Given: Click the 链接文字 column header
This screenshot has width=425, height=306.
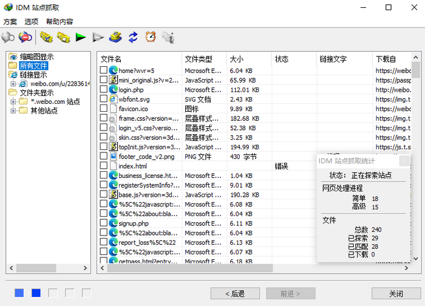Looking at the screenshot, I should pos(344,59).
